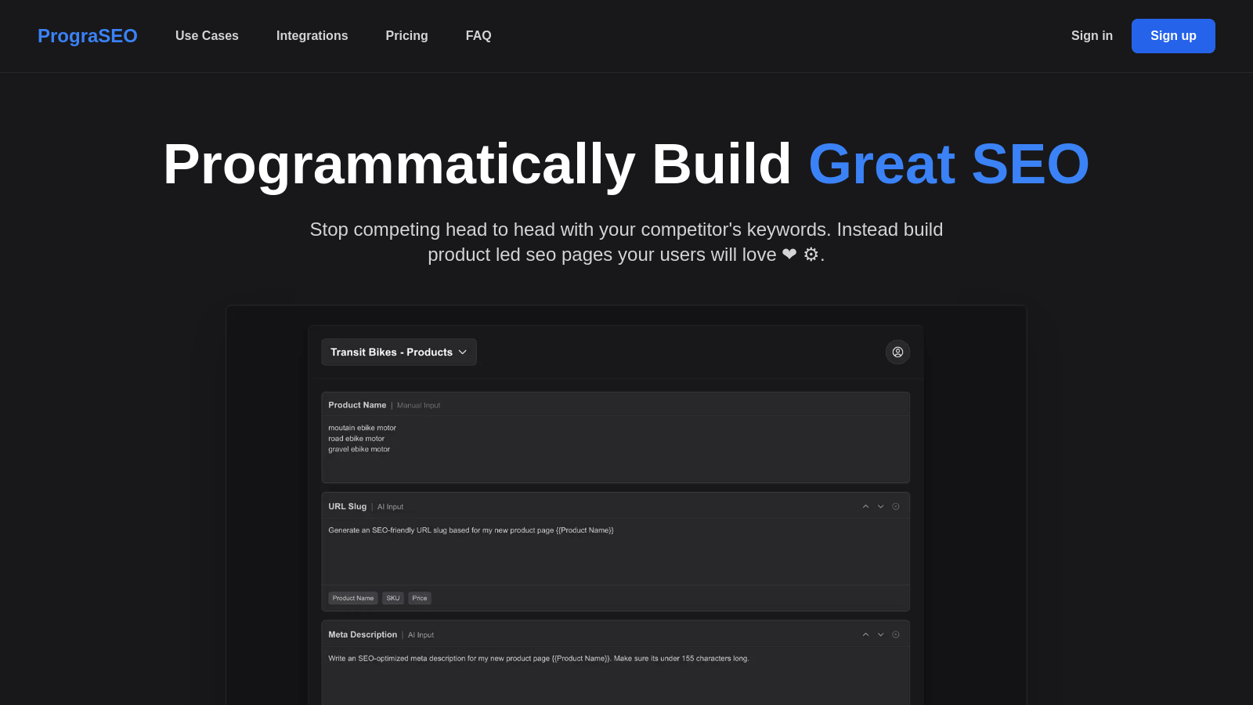Expand the Transit Bikes - Products dropdown

pyautogui.click(x=399, y=352)
